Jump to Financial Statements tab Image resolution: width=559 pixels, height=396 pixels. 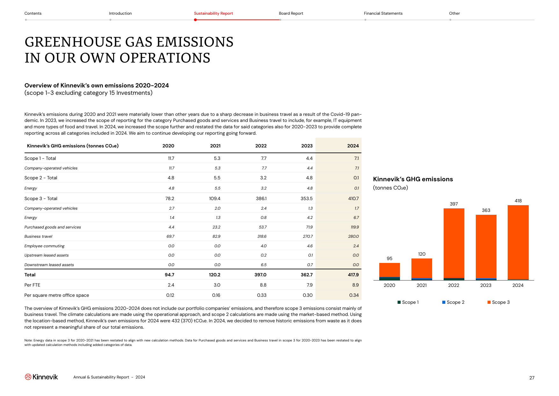(x=383, y=13)
